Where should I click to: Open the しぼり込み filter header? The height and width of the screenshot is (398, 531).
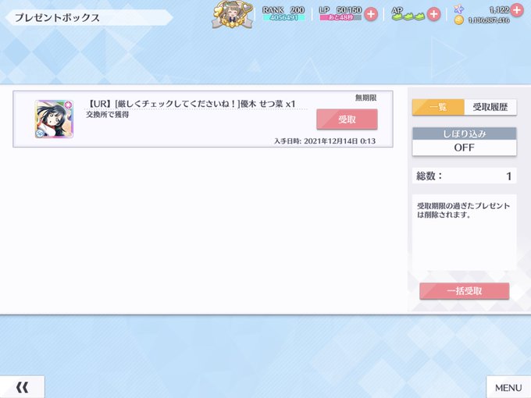point(465,133)
